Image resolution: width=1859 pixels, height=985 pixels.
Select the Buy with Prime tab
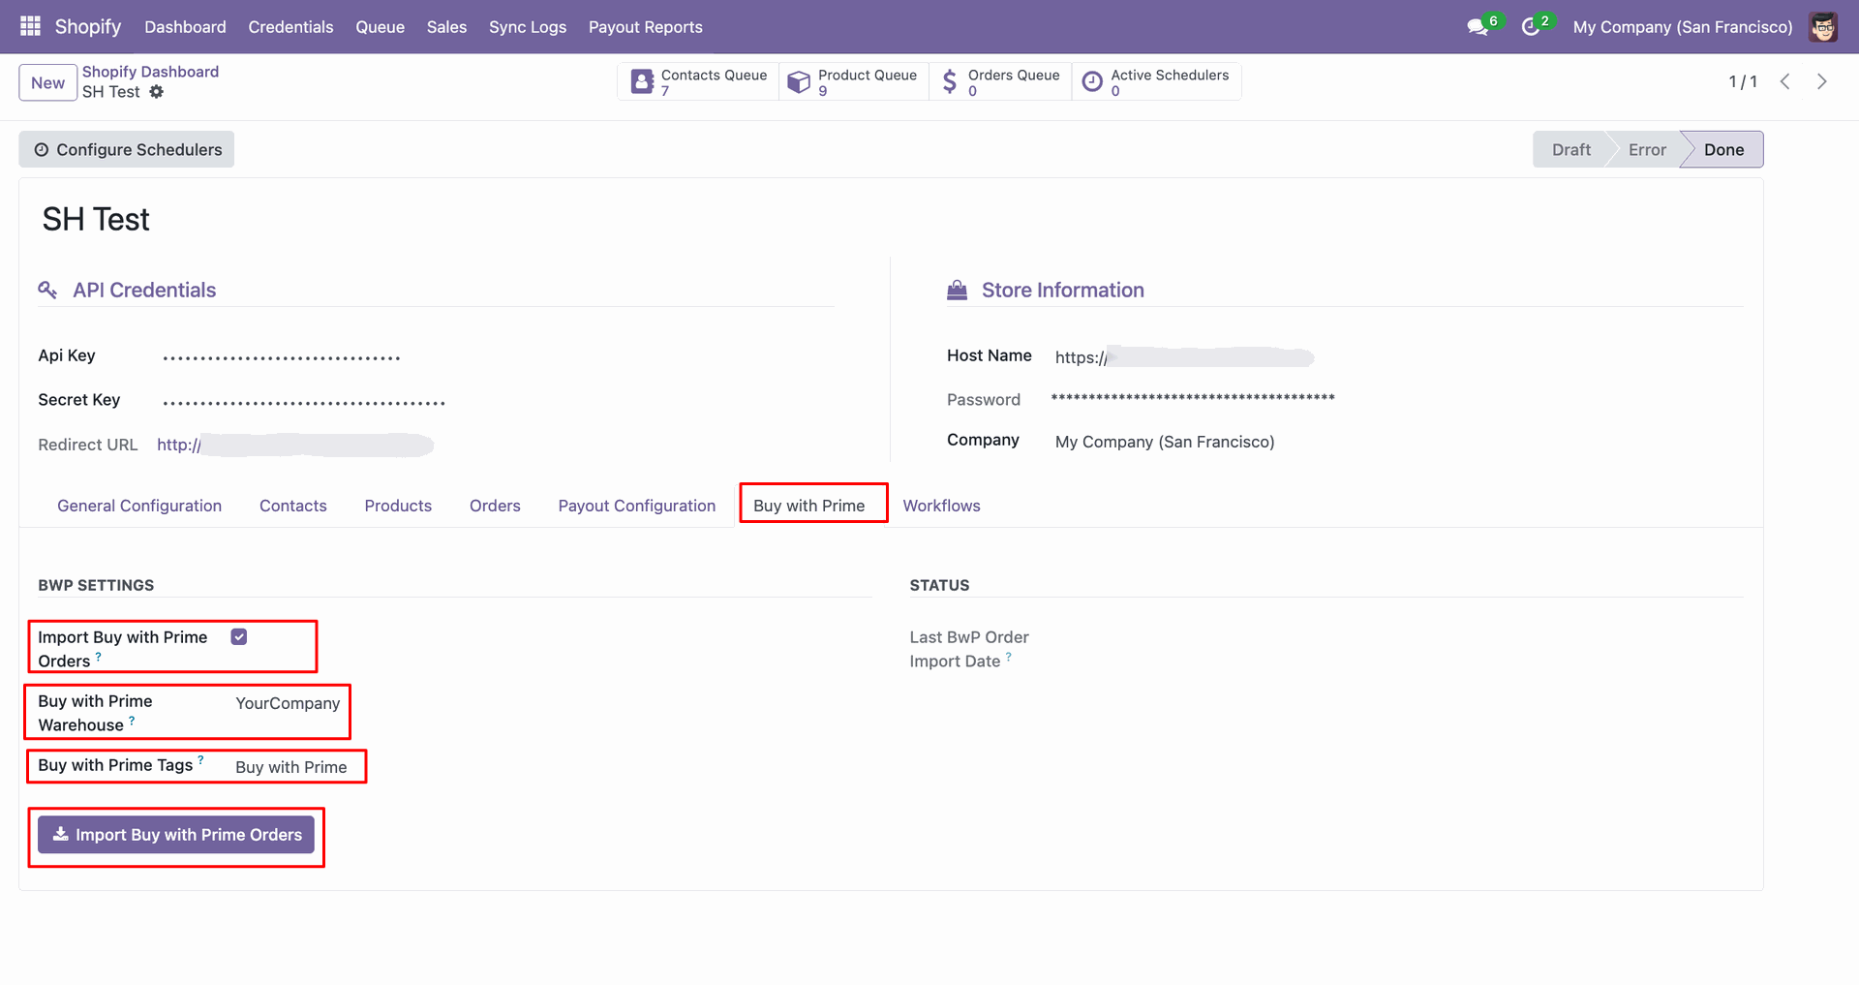(809, 506)
